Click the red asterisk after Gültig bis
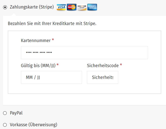This screenshot has height=129, width=166. [x=57, y=65]
